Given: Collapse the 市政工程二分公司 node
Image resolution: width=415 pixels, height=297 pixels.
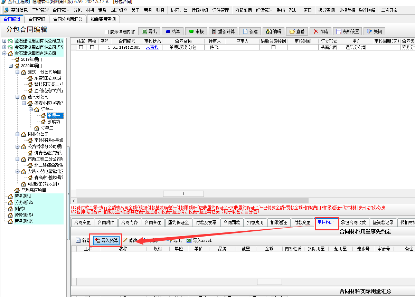Looking at the screenshot, I should (17, 159).
